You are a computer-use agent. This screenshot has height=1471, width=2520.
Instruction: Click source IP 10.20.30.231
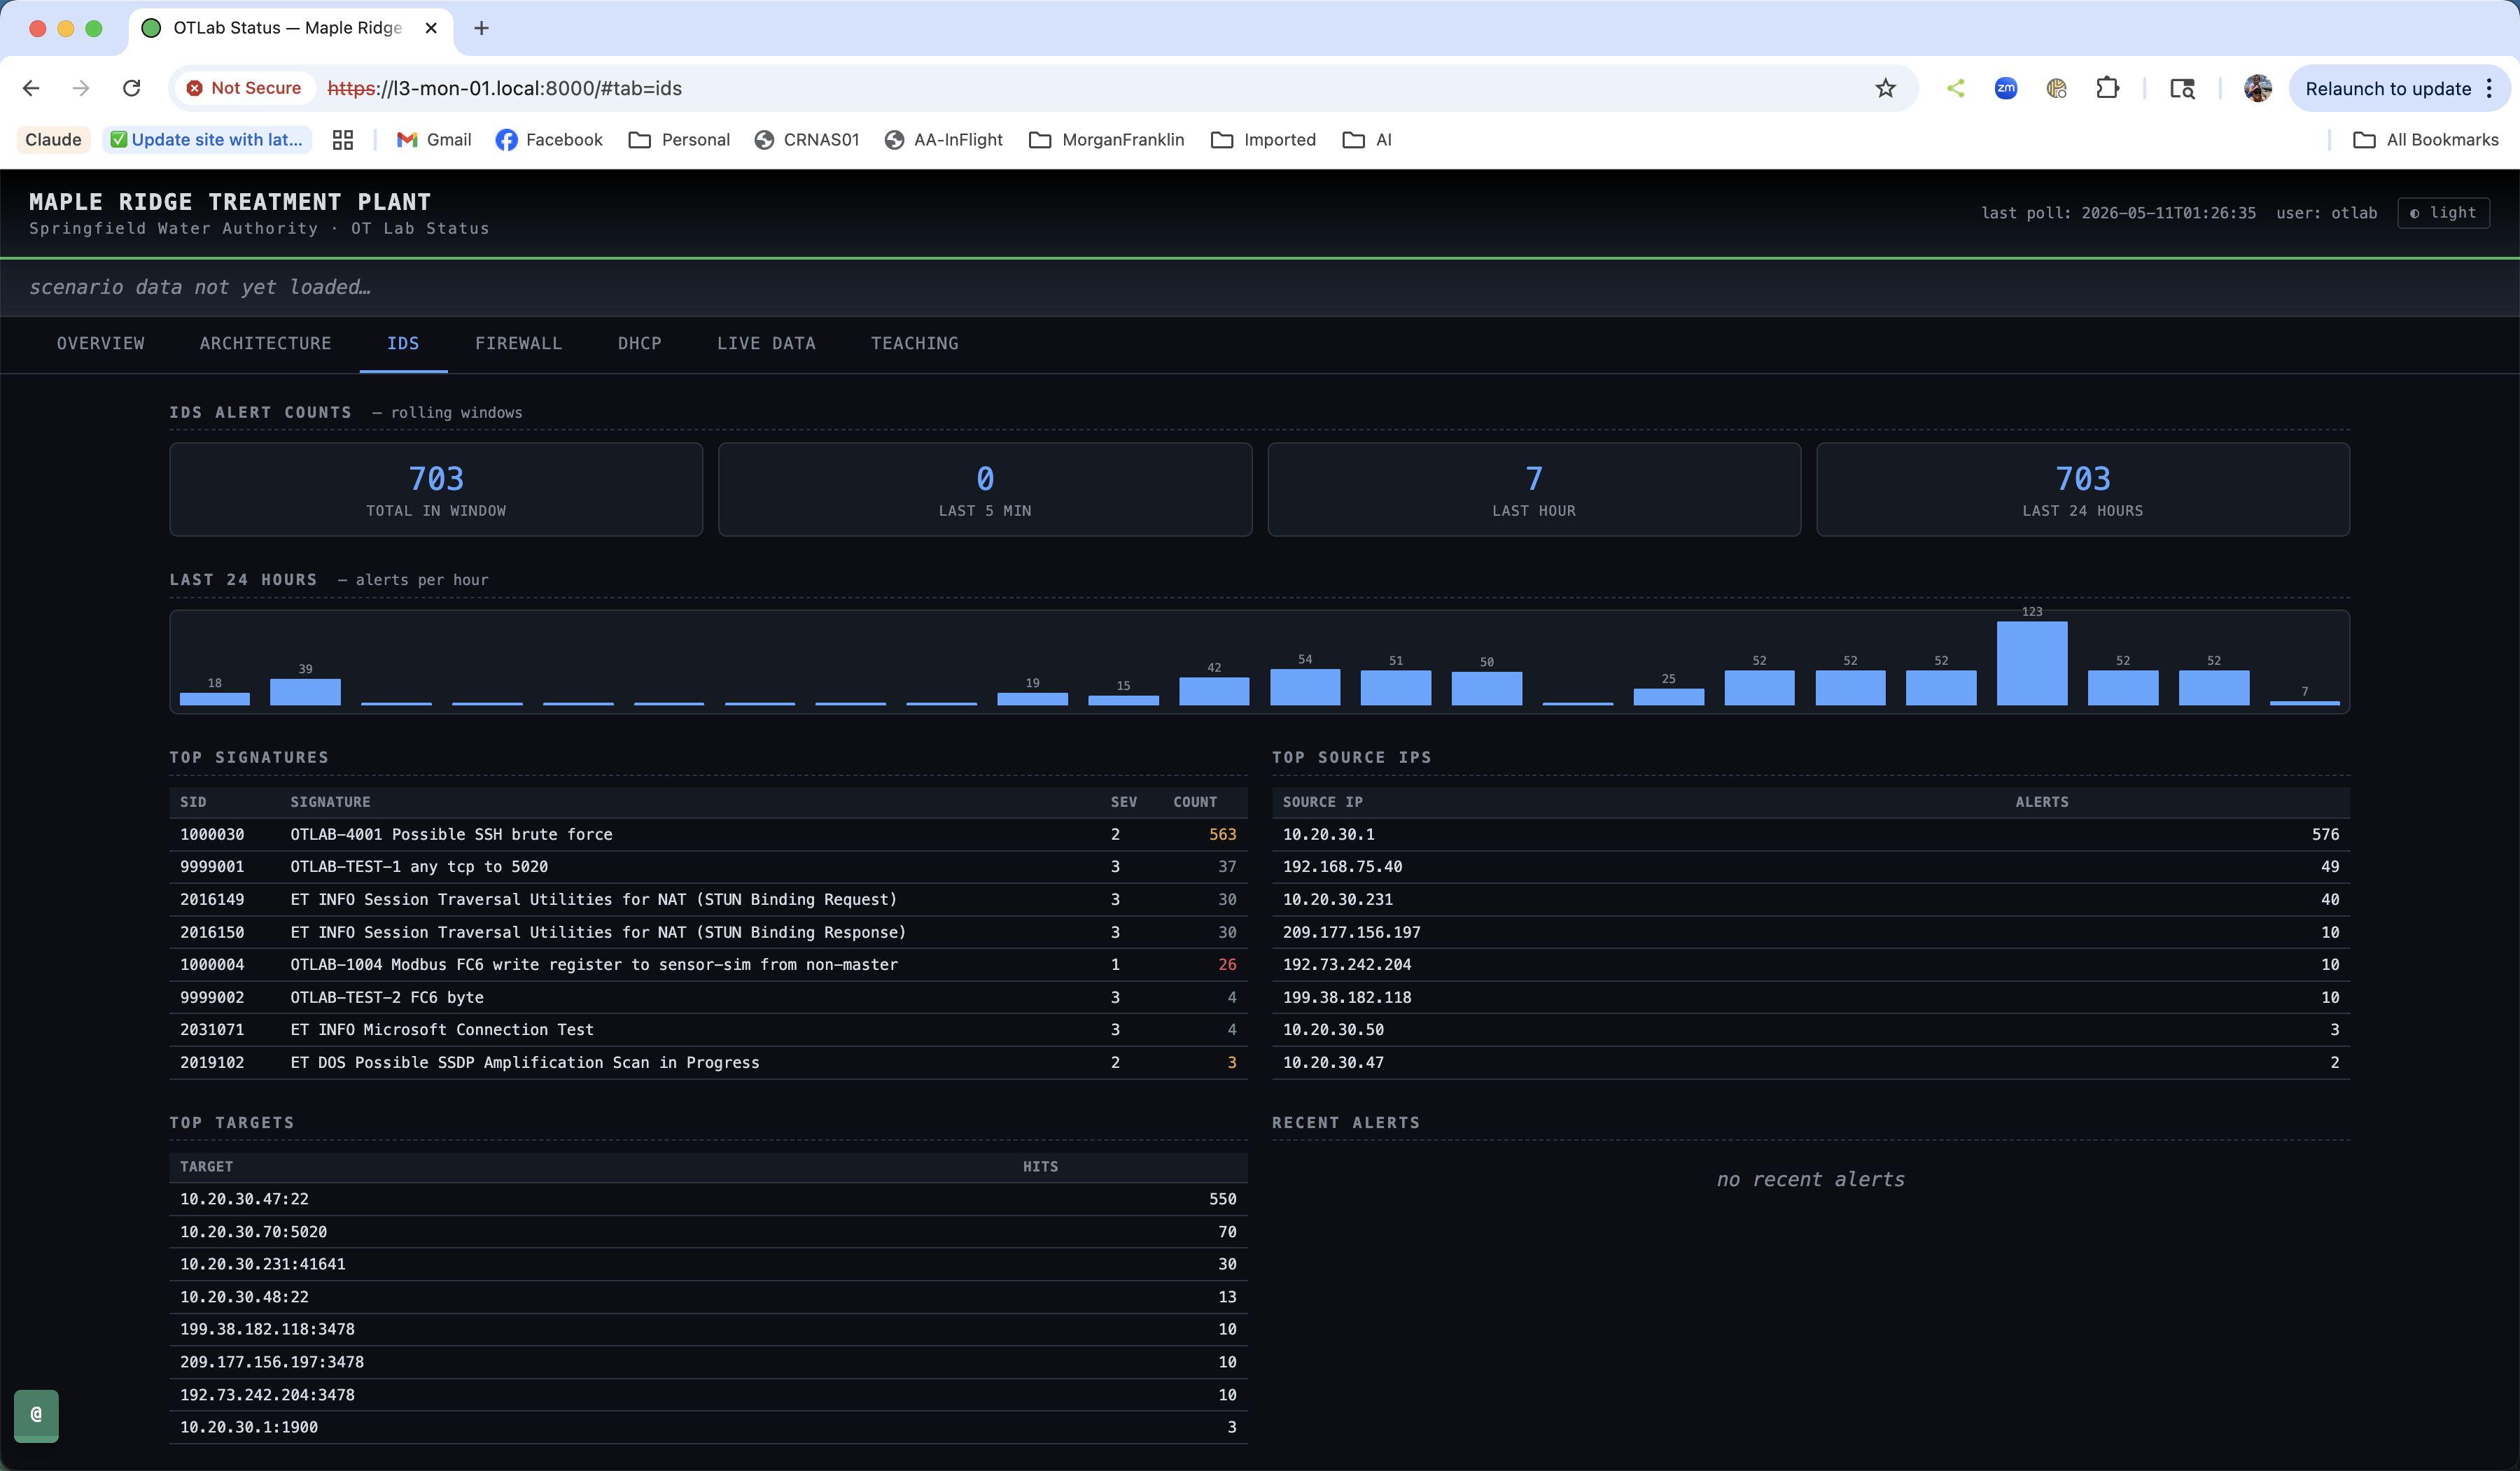click(1337, 899)
